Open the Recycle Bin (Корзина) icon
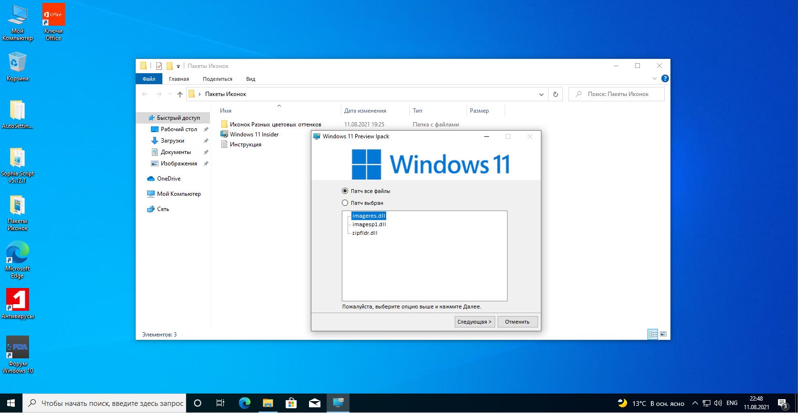This screenshot has height=413, width=798. [x=18, y=67]
